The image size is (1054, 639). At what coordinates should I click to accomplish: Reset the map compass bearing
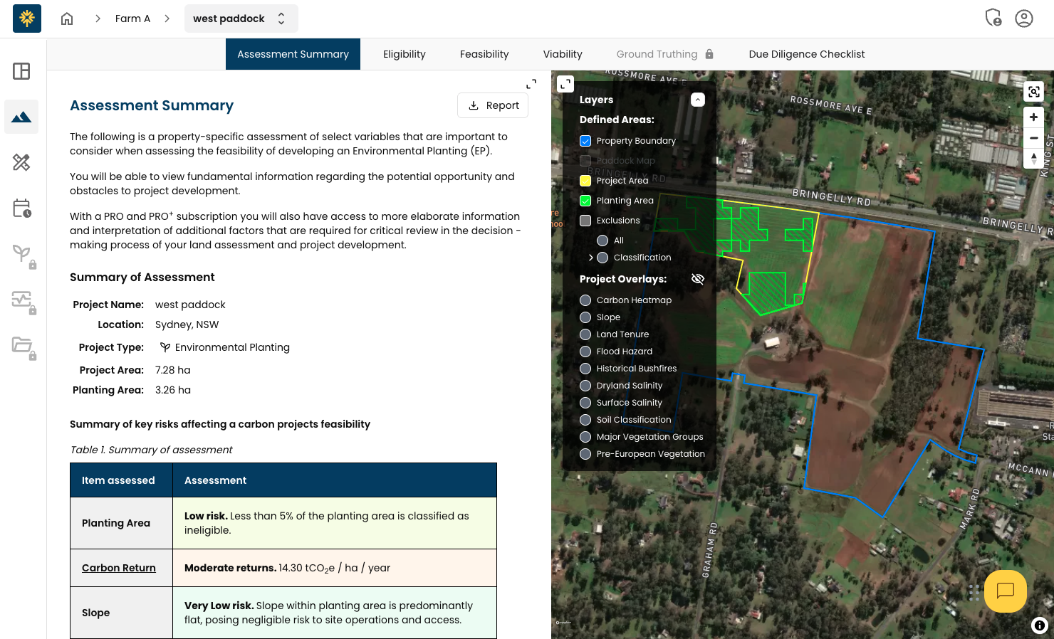tap(1033, 158)
